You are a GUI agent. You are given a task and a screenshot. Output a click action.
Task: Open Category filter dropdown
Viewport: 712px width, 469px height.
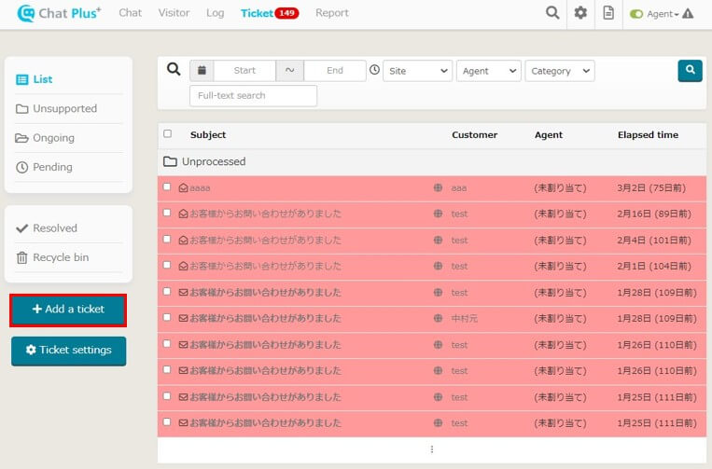point(560,71)
